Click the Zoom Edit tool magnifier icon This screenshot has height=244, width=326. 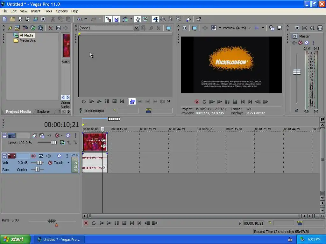178,19
